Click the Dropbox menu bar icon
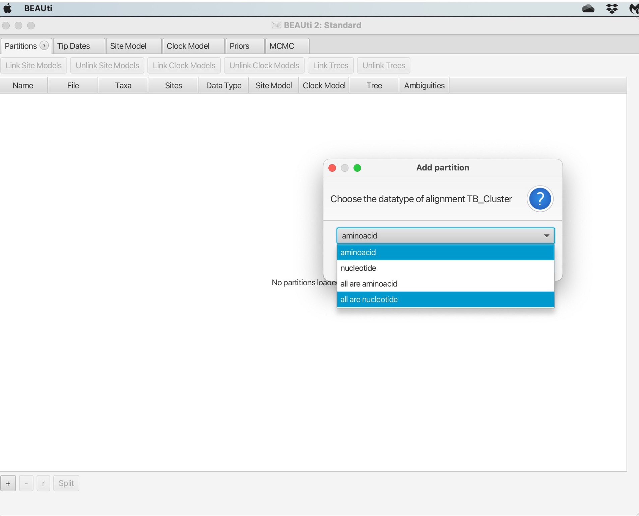The width and height of the screenshot is (639, 516). (612, 8)
